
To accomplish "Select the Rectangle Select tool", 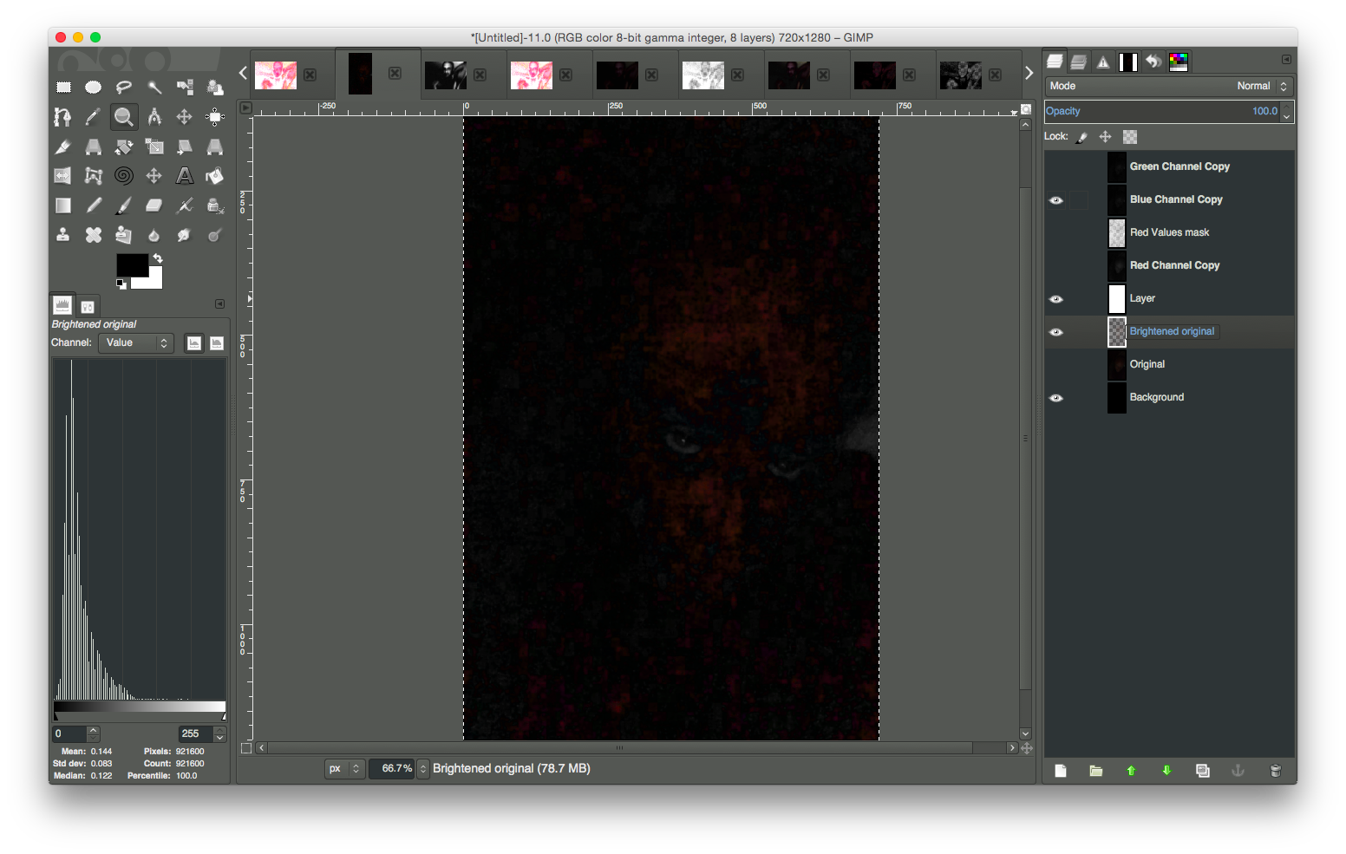I will [x=63, y=87].
